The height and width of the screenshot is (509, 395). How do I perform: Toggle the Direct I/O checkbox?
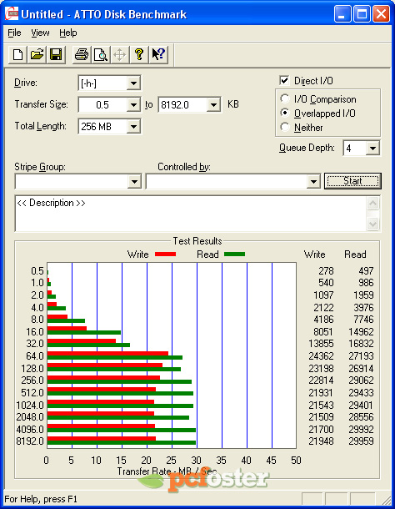[284, 80]
